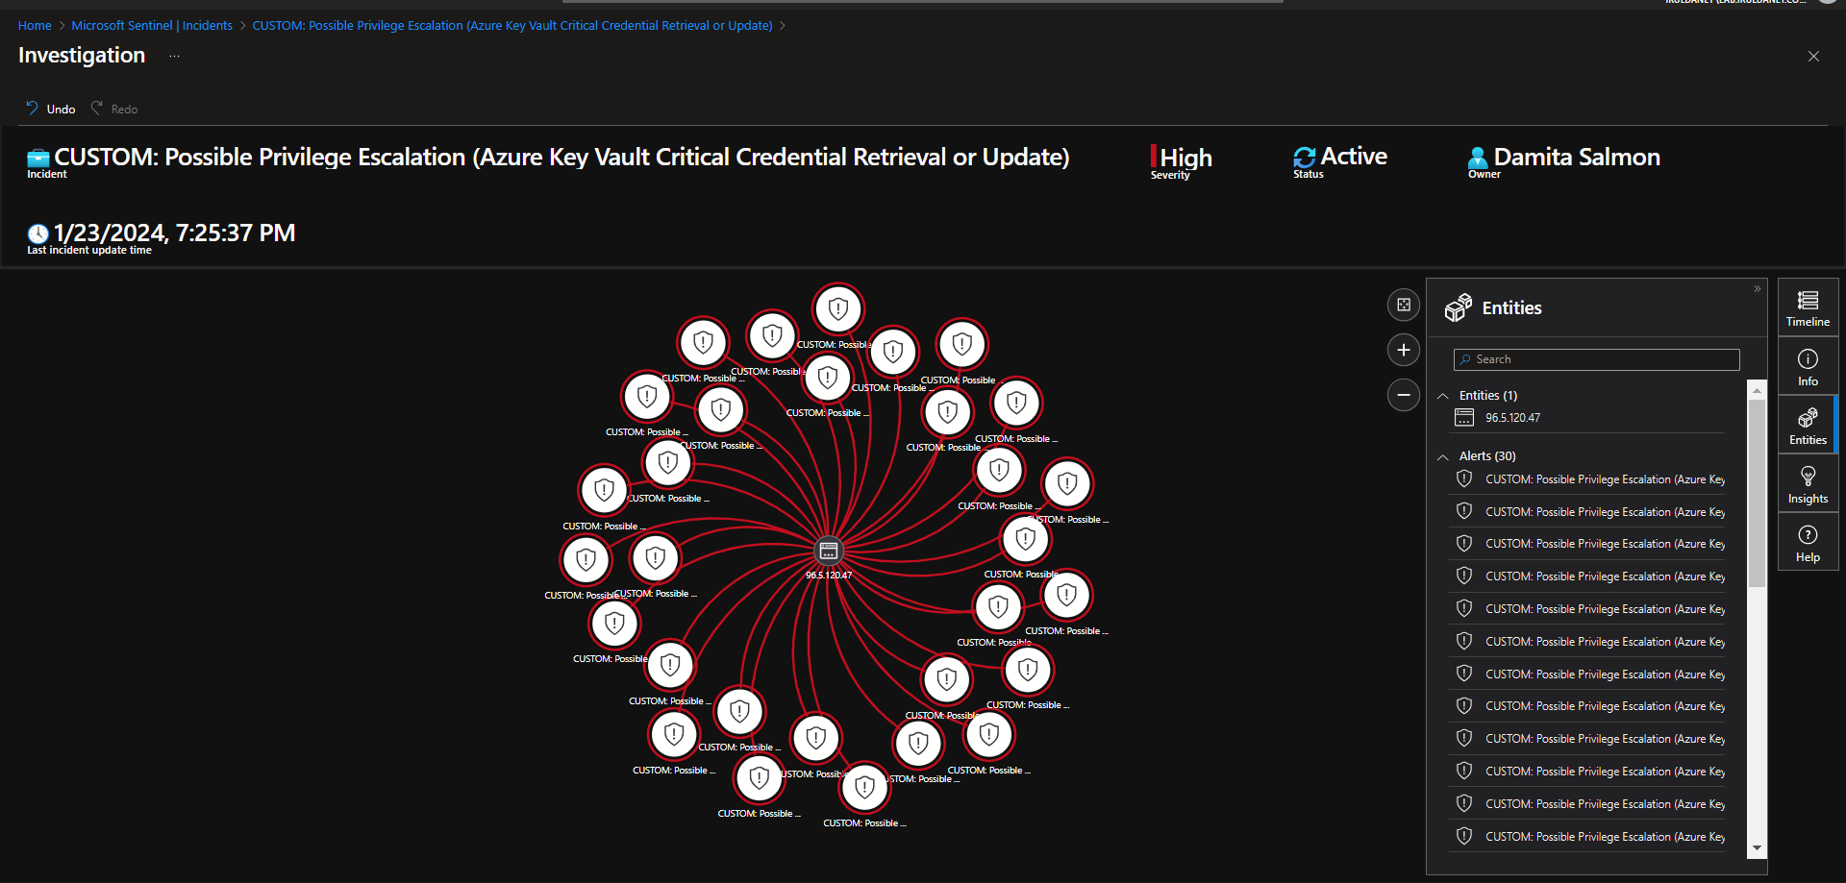Click the Home breadcrumb link
Viewport: 1846px width, 883px height.
click(x=35, y=26)
